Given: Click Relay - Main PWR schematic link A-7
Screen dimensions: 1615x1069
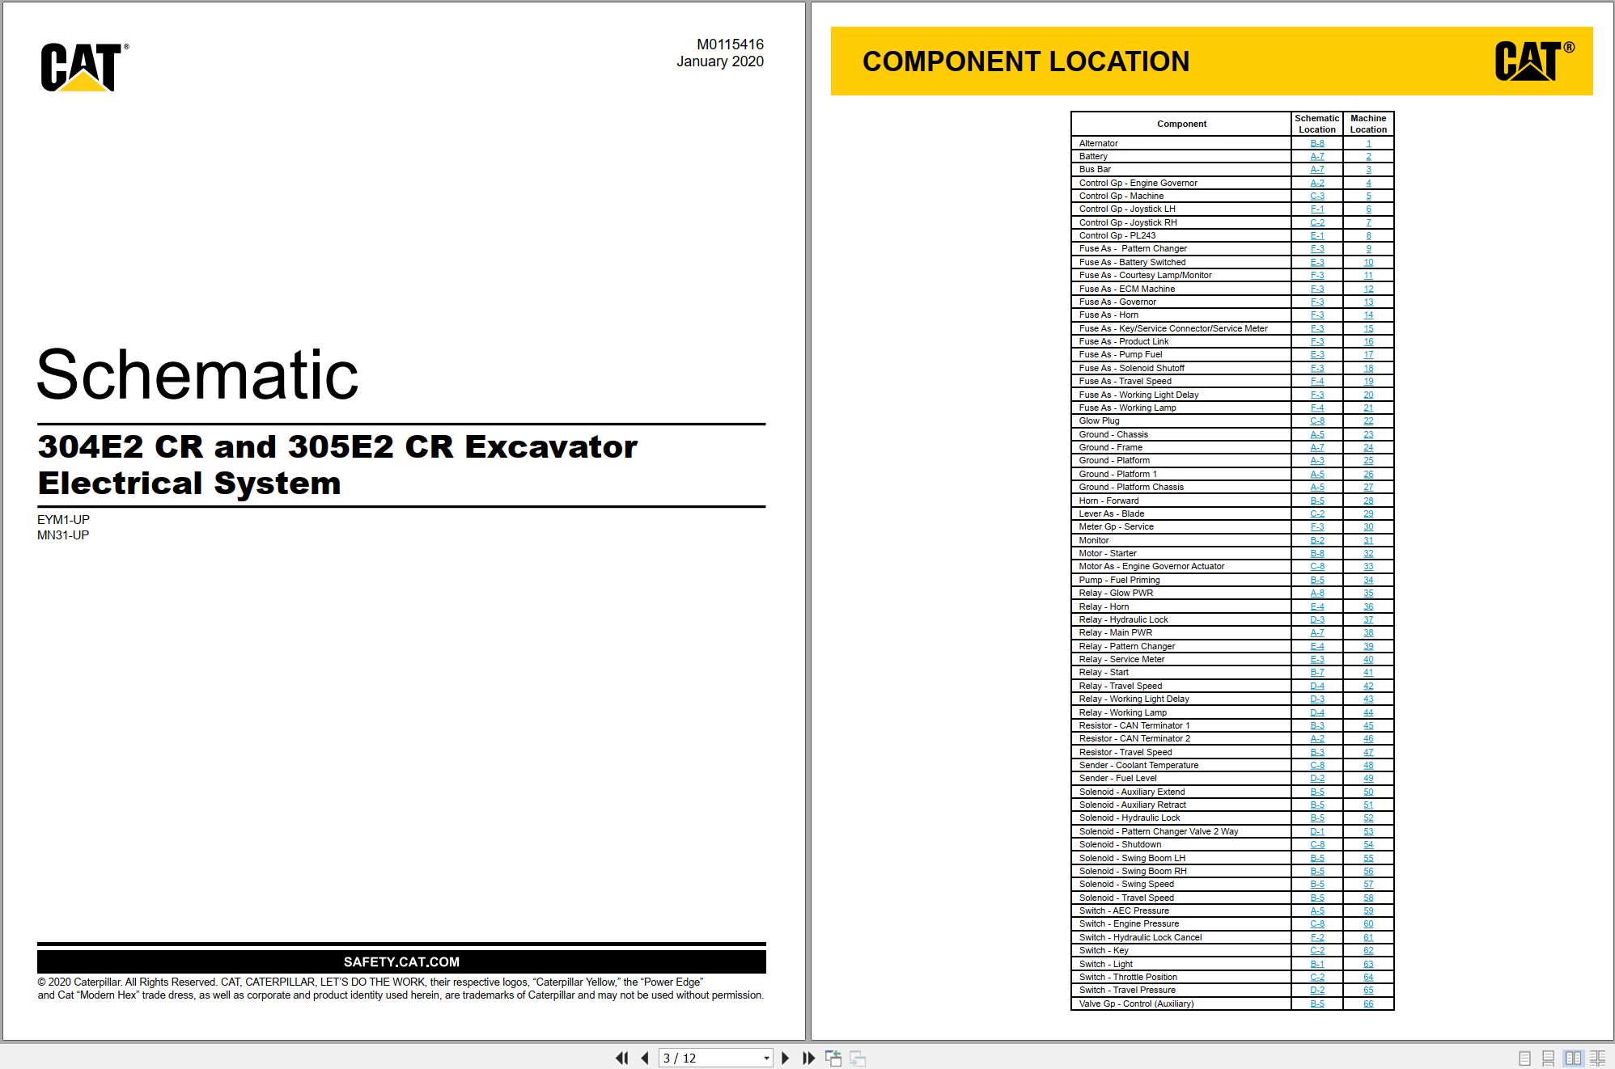Looking at the screenshot, I should pyautogui.click(x=1317, y=632).
